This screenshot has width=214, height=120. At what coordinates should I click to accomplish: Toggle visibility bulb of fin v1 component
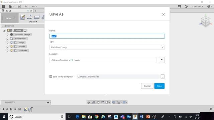(8, 30)
